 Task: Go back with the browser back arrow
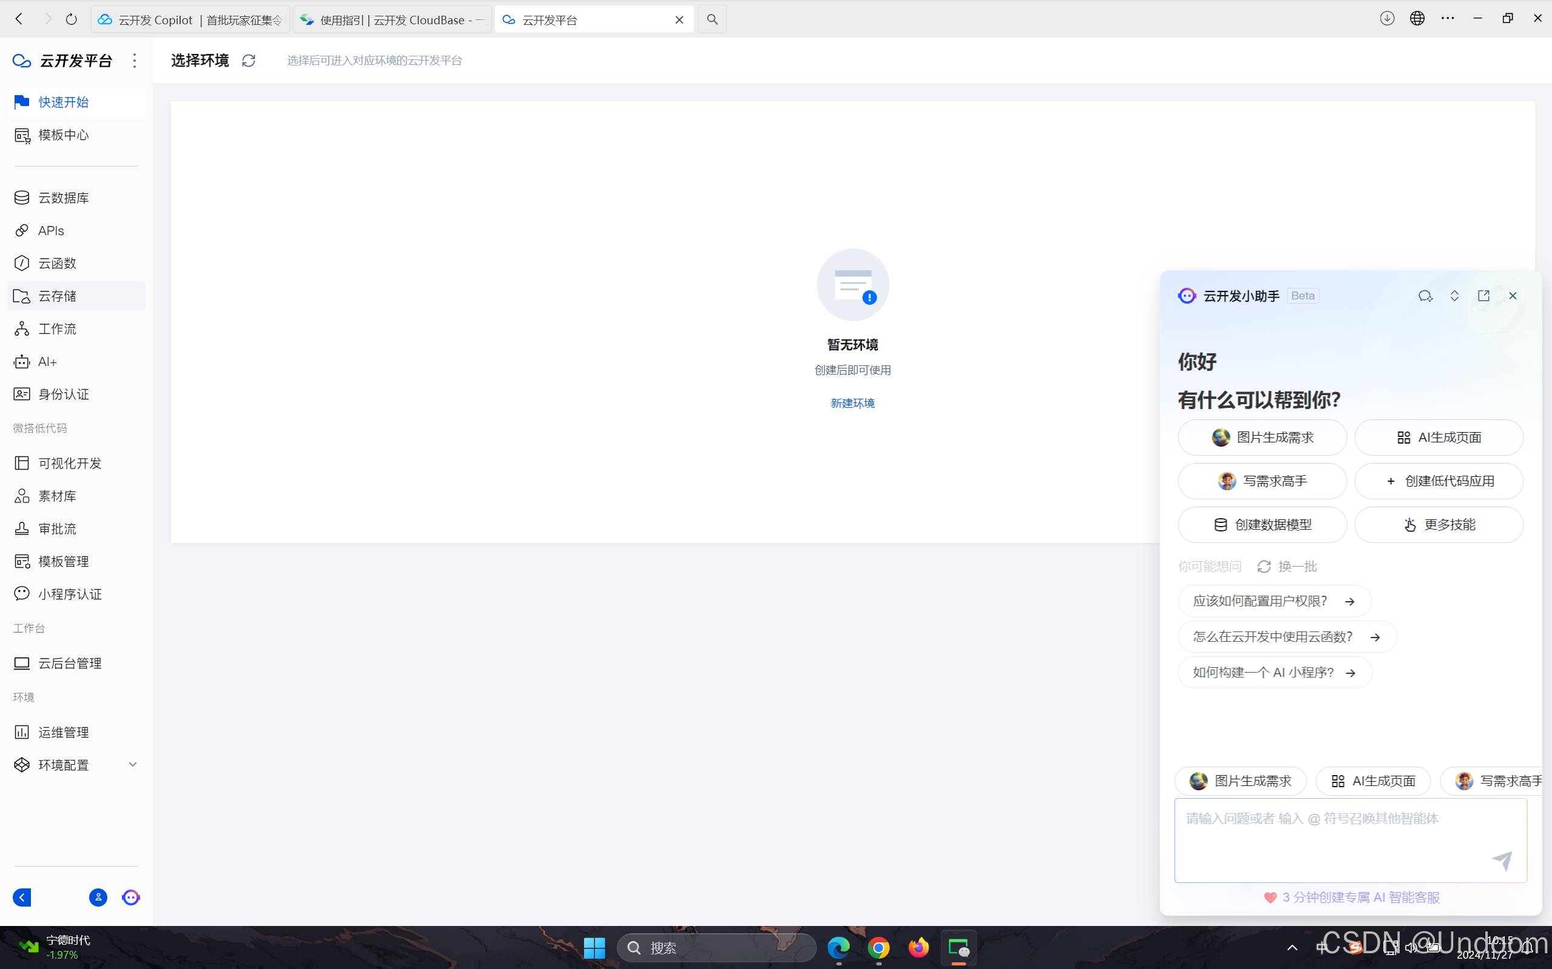pyautogui.click(x=19, y=19)
